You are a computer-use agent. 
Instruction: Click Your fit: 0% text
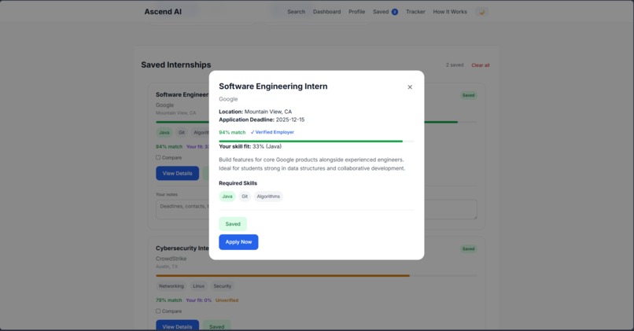coord(198,300)
